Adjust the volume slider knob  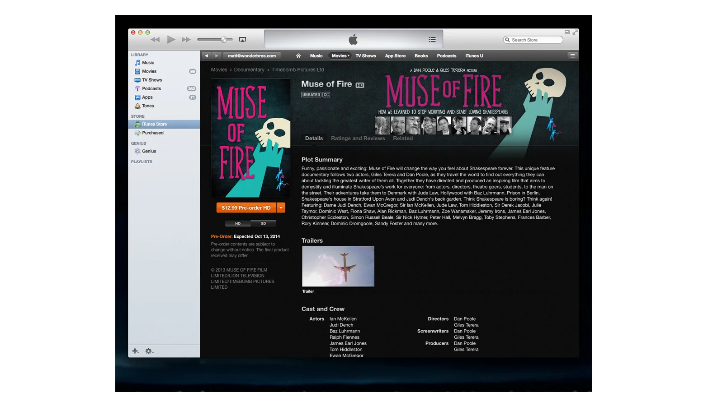[224, 40]
